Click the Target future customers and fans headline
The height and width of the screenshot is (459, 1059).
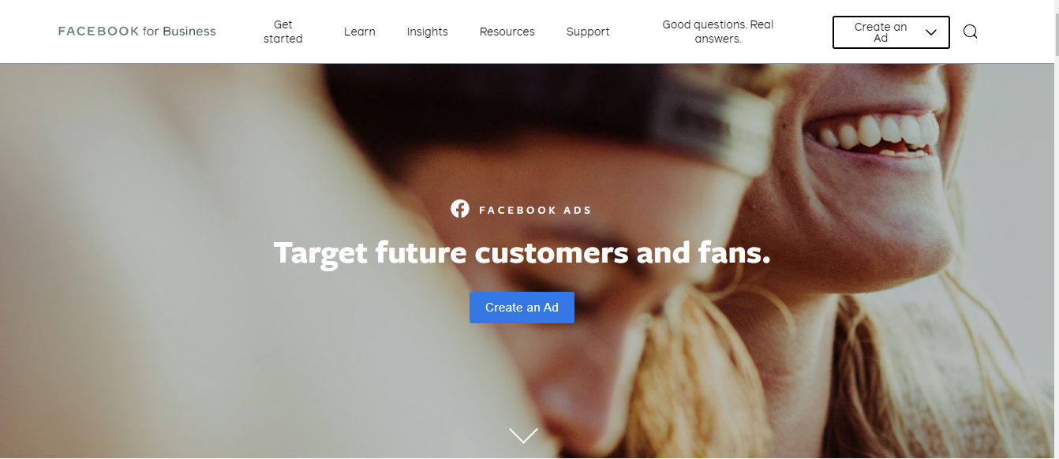522,253
